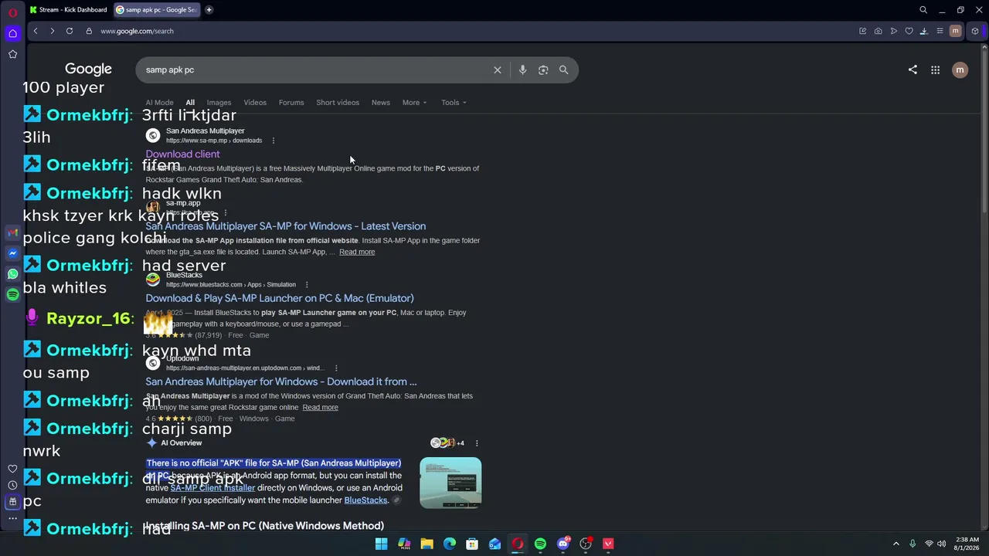Click the edit-page icon in address bar
Screen dimensions: 989x556
(x=862, y=31)
